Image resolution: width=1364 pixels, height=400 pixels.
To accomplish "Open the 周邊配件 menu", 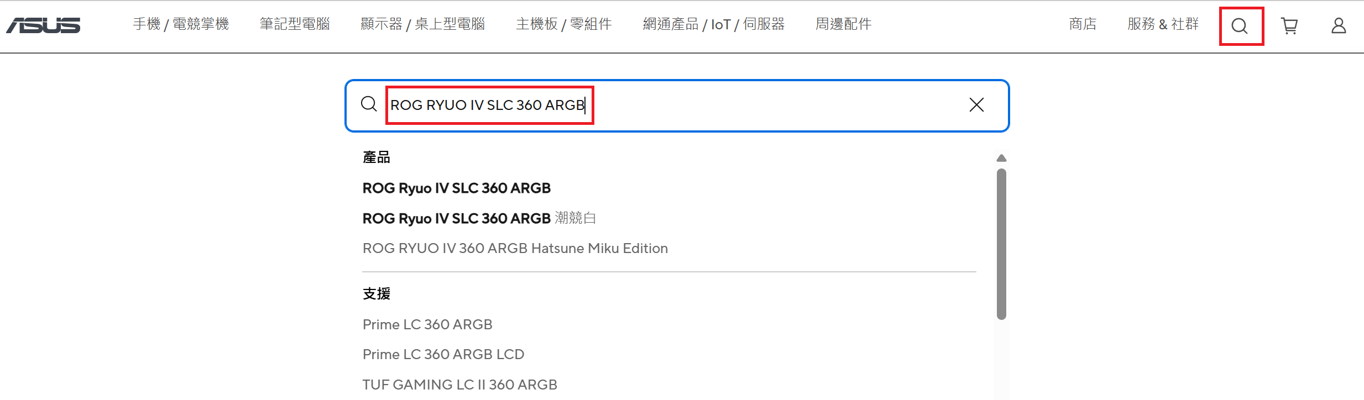I will point(844,24).
